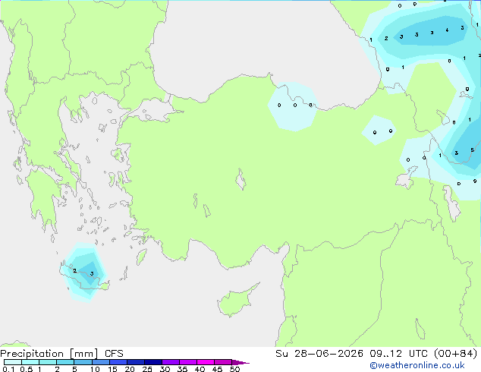Click the "0.1" legend label
Image resolution: width=481 pixels, height=372 pixels.
(8, 369)
